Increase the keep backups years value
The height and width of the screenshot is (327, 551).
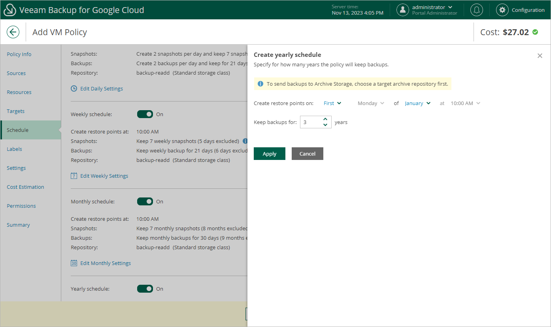325,119
